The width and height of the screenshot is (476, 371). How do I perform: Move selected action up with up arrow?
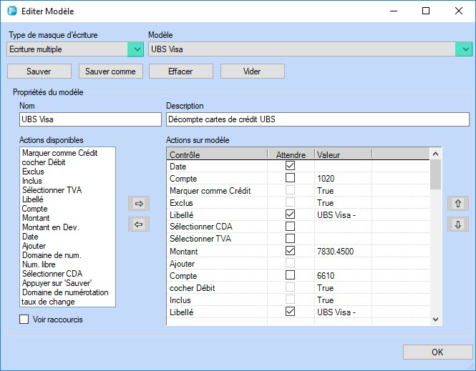coord(457,204)
